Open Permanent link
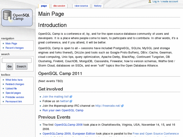Viewport: 183px width, 137px height. point(14,102)
